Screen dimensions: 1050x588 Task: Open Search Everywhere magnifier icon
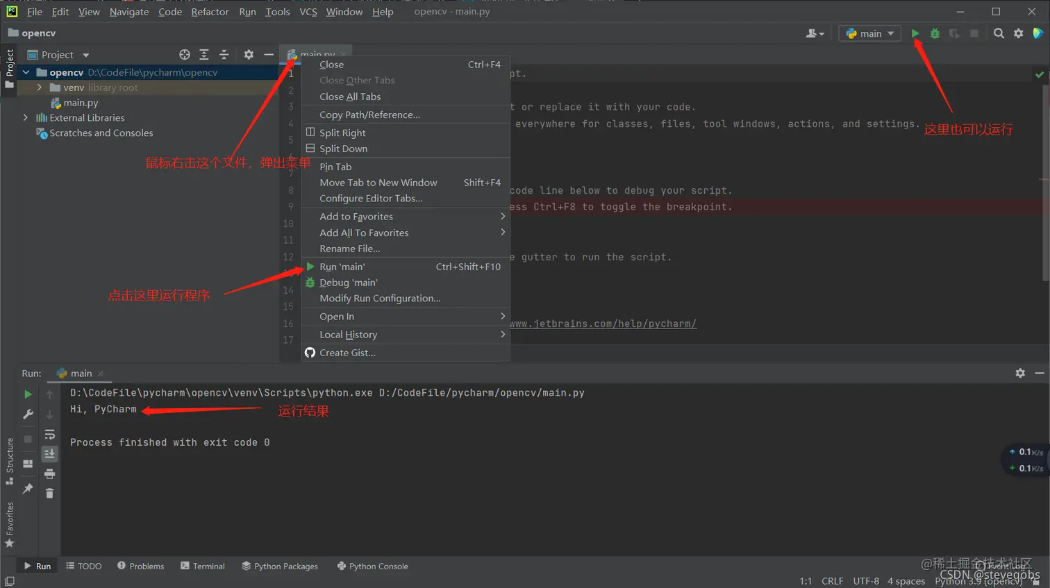click(x=999, y=33)
